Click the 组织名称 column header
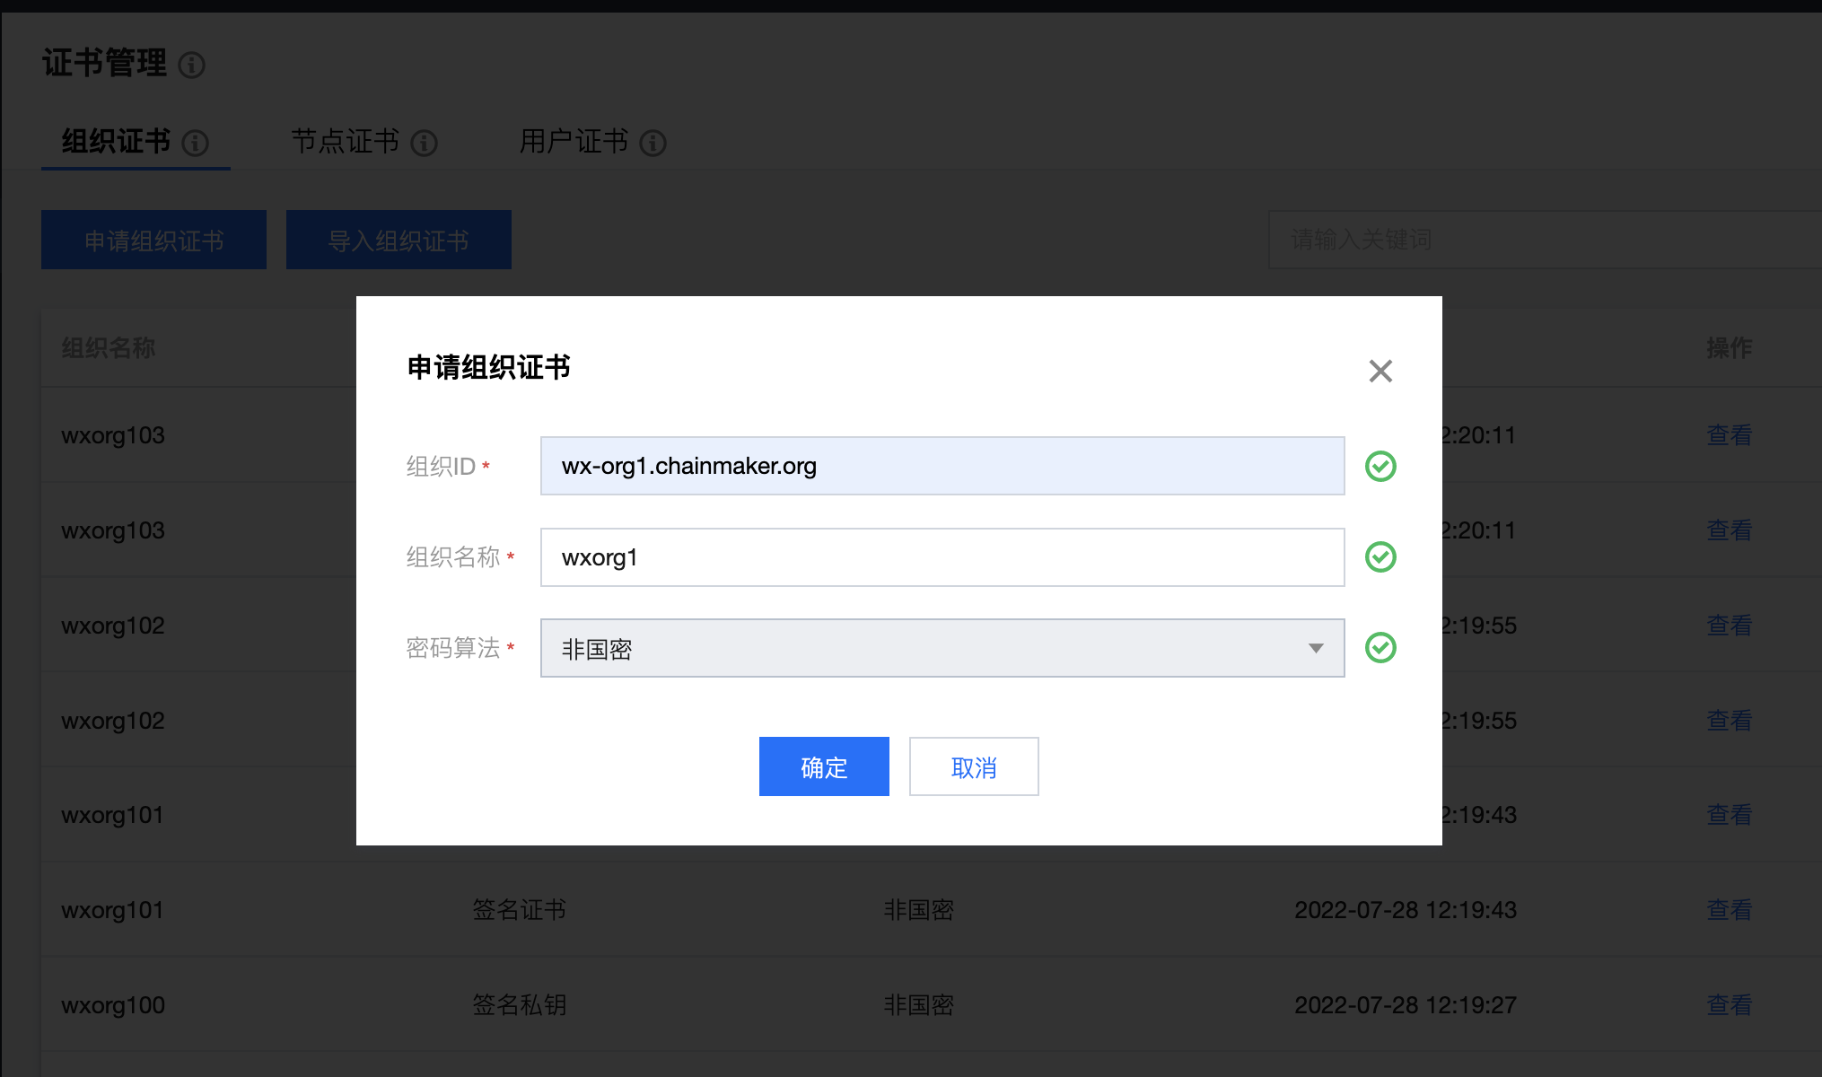Image resolution: width=1822 pixels, height=1077 pixels. (108, 348)
